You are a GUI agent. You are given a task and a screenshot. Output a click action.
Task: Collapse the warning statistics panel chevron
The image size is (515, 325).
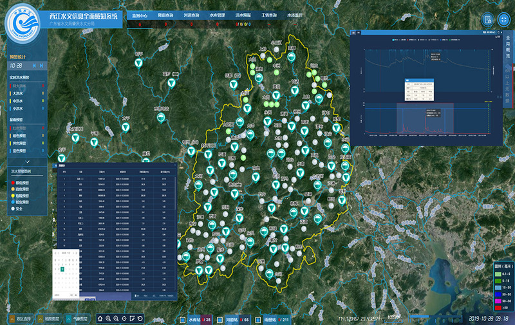pos(28,162)
